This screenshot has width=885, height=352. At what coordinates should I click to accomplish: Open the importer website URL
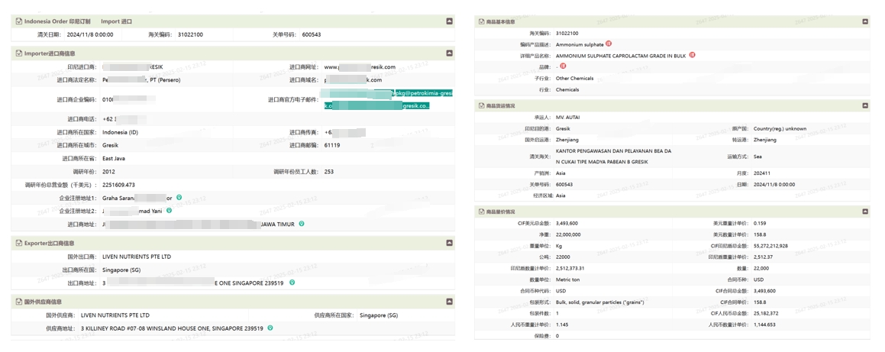pos(360,67)
